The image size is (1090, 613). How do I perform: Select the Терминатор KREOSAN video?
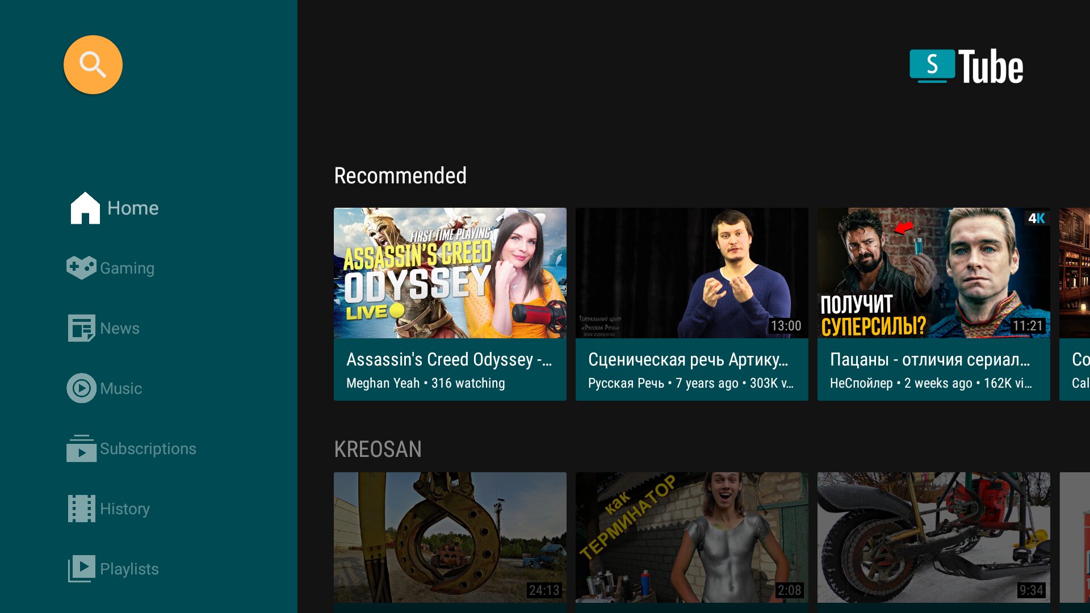[691, 536]
